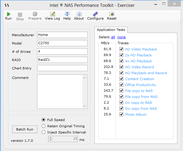Select Retain Original Timing option
Viewport: 183px width, 151px height.
click(44, 126)
